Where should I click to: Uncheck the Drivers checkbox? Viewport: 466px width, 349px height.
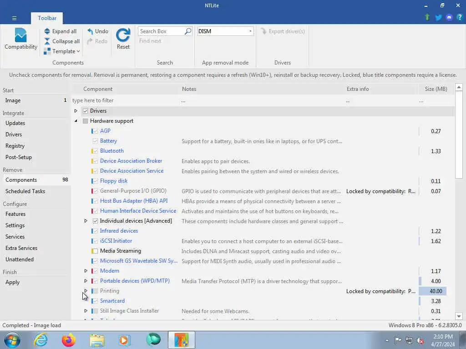85,111
